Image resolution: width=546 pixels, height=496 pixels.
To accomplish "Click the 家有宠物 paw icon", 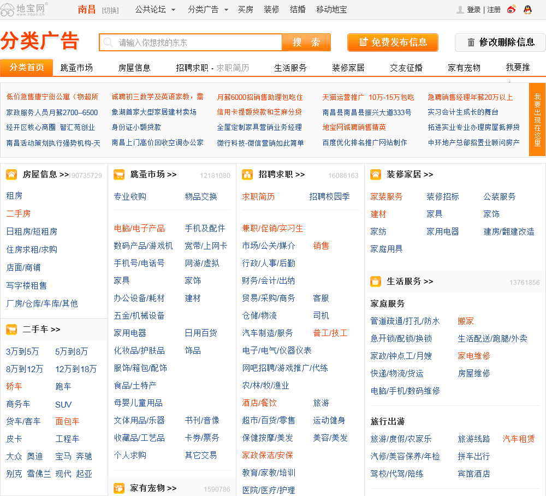I will click(x=119, y=488).
